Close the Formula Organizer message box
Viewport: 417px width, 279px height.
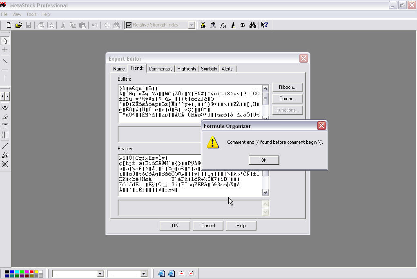click(x=321, y=126)
